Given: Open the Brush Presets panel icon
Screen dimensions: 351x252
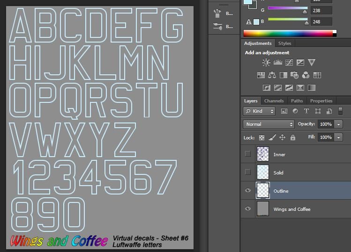Looking at the screenshot, I should point(217,27).
